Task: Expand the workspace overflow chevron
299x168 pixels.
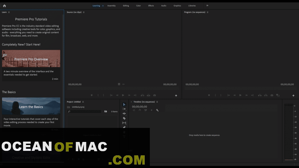Action: click(207, 5)
